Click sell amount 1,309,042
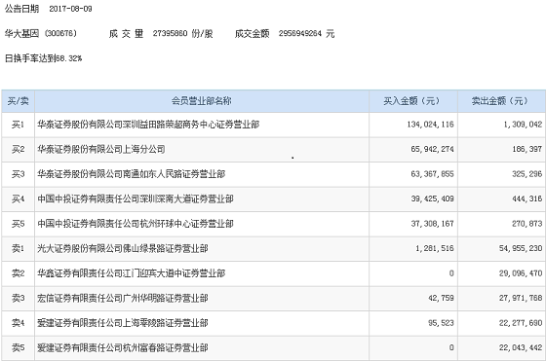This screenshot has width=546, height=361. tap(523, 125)
